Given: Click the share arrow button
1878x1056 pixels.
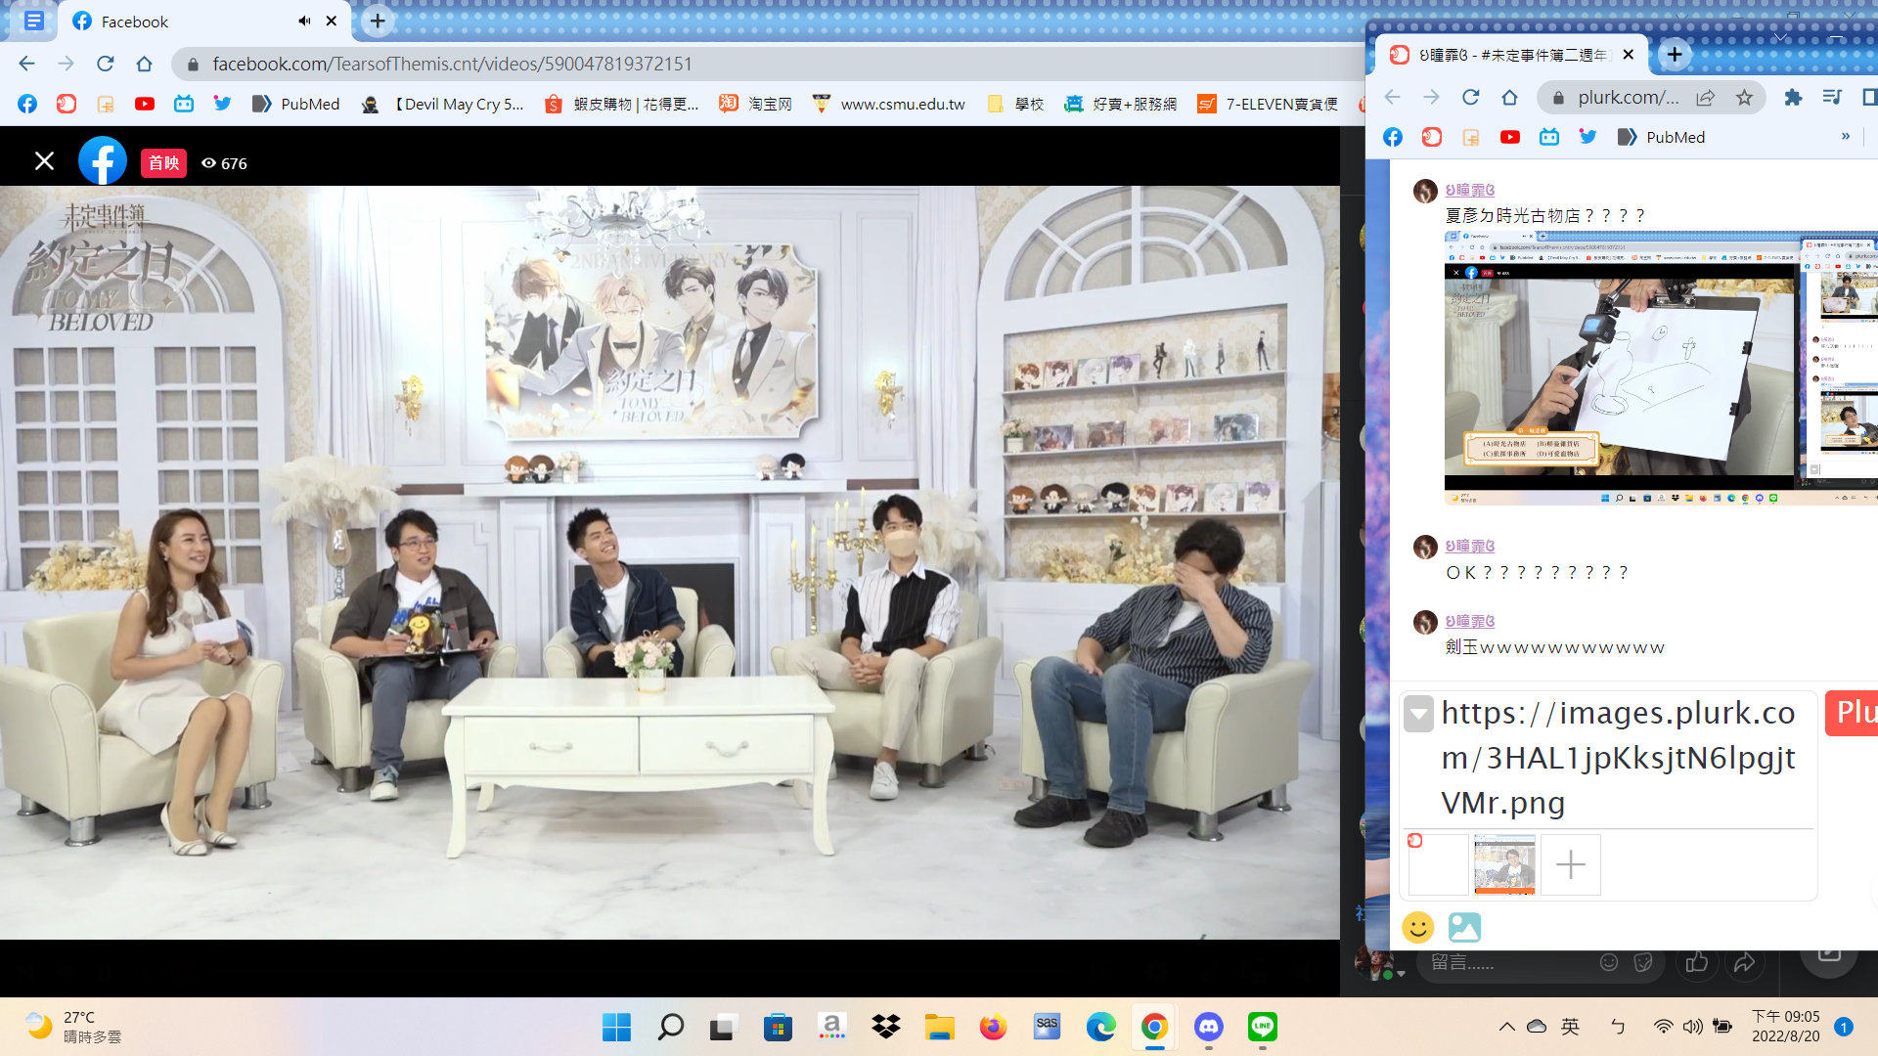Looking at the screenshot, I should coord(1745,963).
